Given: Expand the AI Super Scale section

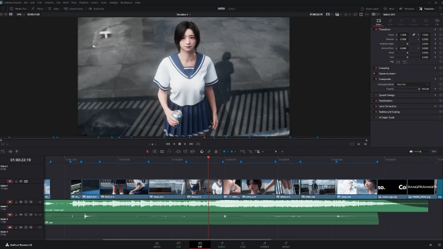Looking at the screenshot, I should tap(386, 117).
